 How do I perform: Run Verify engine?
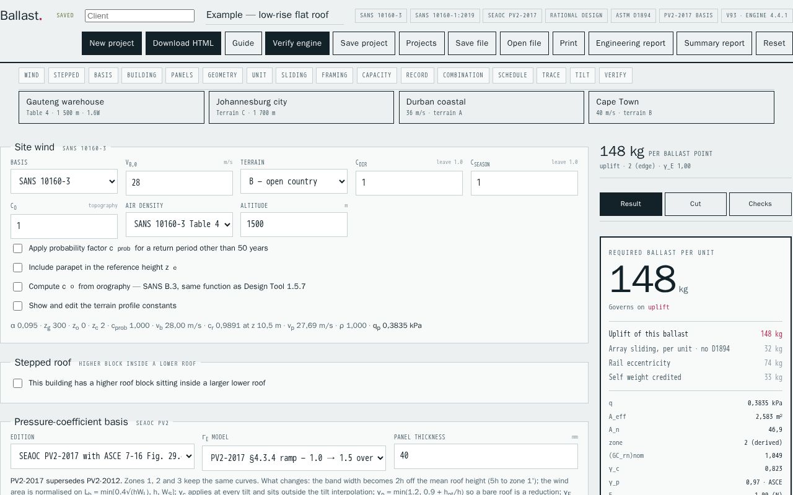297,43
